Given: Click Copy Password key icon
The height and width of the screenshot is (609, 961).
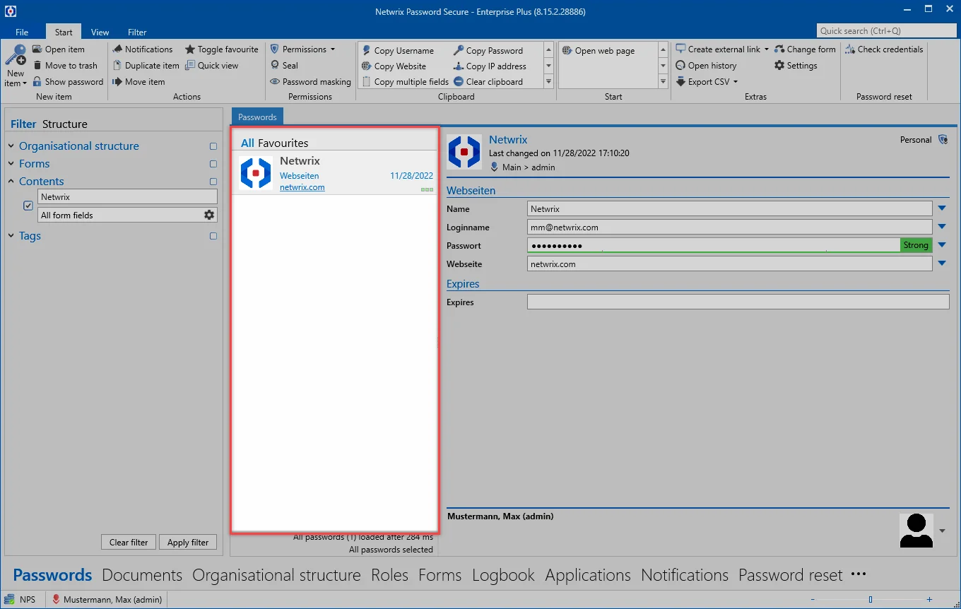Looking at the screenshot, I should [x=459, y=50].
